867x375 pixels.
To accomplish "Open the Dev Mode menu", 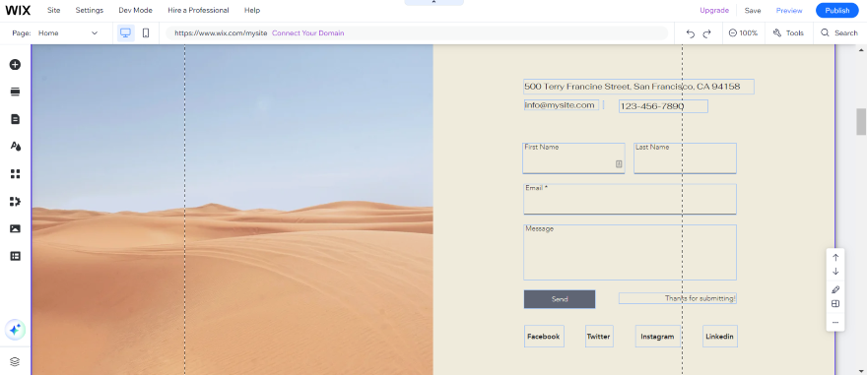I will coord(136,11).
